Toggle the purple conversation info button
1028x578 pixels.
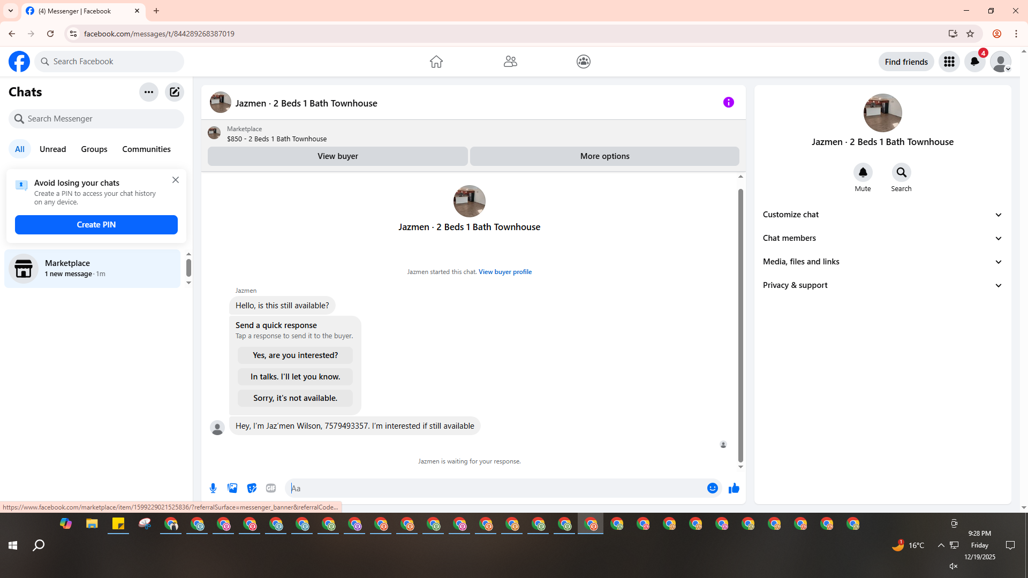click(x=728, y=102)
